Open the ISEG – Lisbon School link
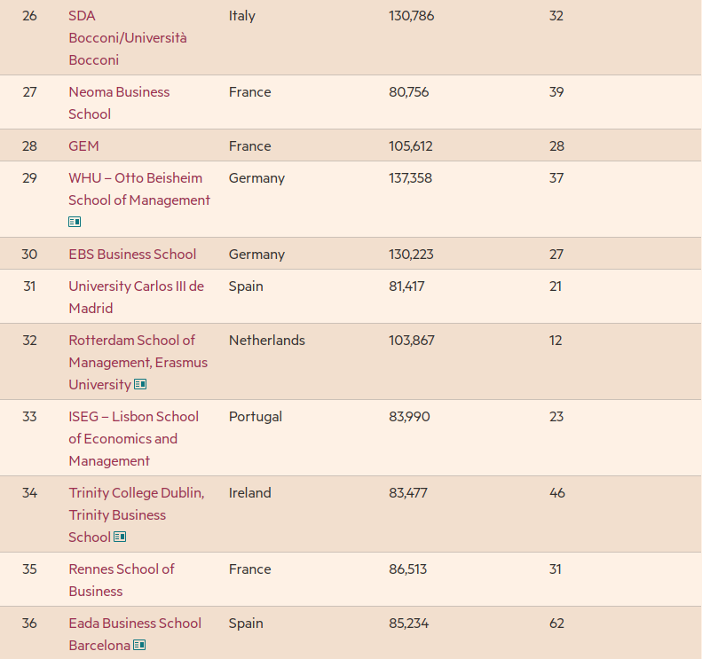This screenshot has height=659, width=702. click(x=133, y=438)
